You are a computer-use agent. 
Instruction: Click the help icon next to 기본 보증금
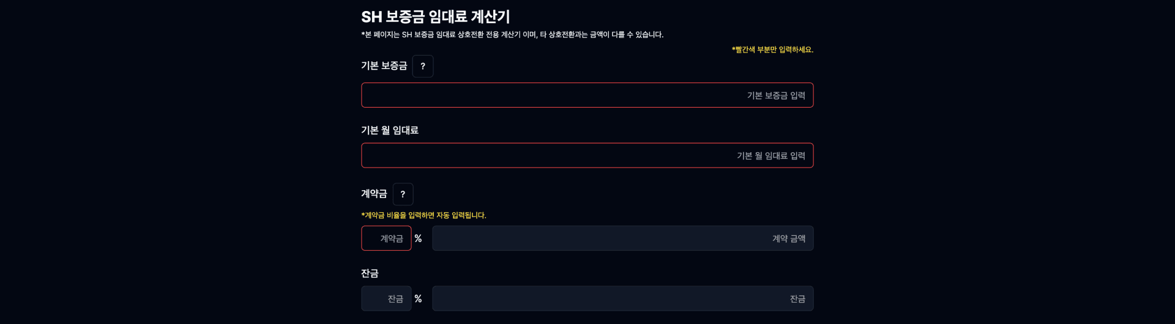pos(423,66)
